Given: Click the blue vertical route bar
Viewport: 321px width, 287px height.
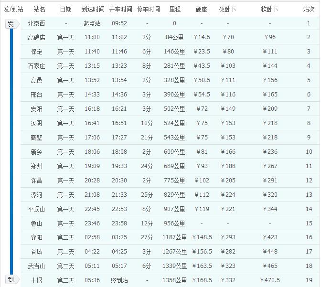Looking at the screenshot, I should pyautogui.click(x=11, y=151).
